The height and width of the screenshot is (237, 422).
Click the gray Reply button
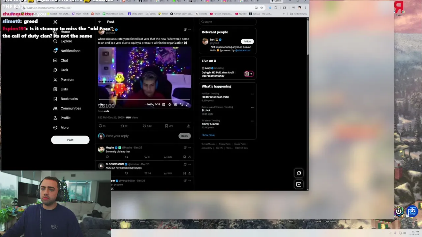point(185,136)
